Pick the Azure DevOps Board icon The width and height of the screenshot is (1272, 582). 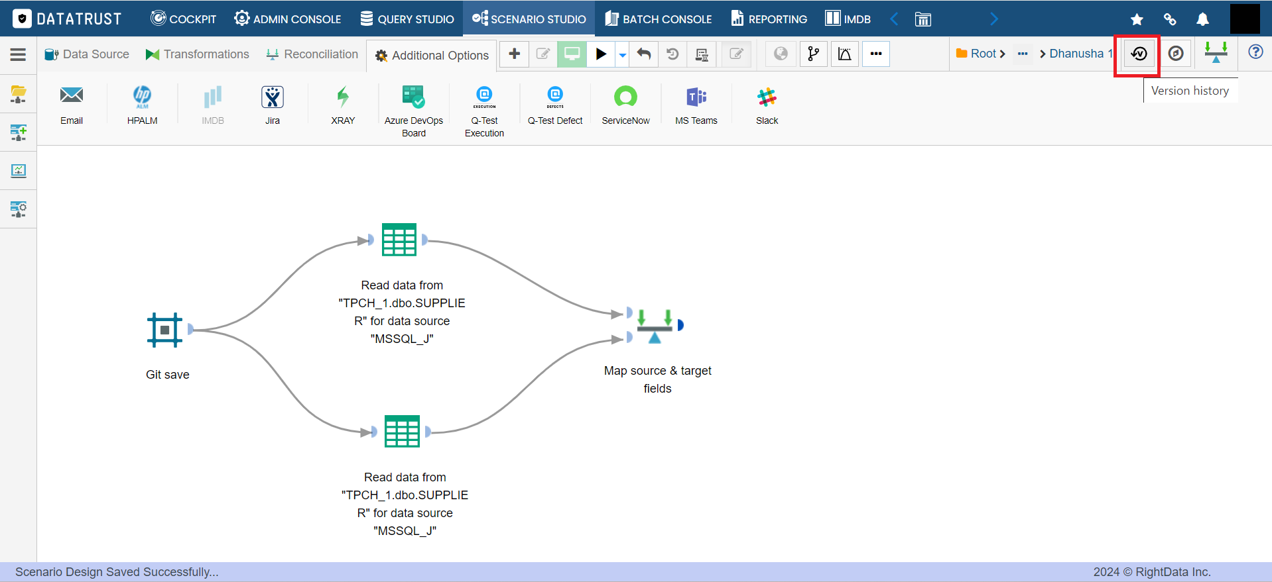coord(414,111)
